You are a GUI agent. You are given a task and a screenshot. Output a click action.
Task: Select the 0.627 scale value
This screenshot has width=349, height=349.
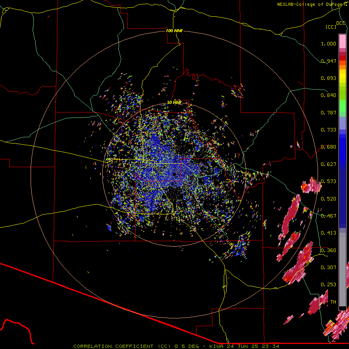click(328, 164)
